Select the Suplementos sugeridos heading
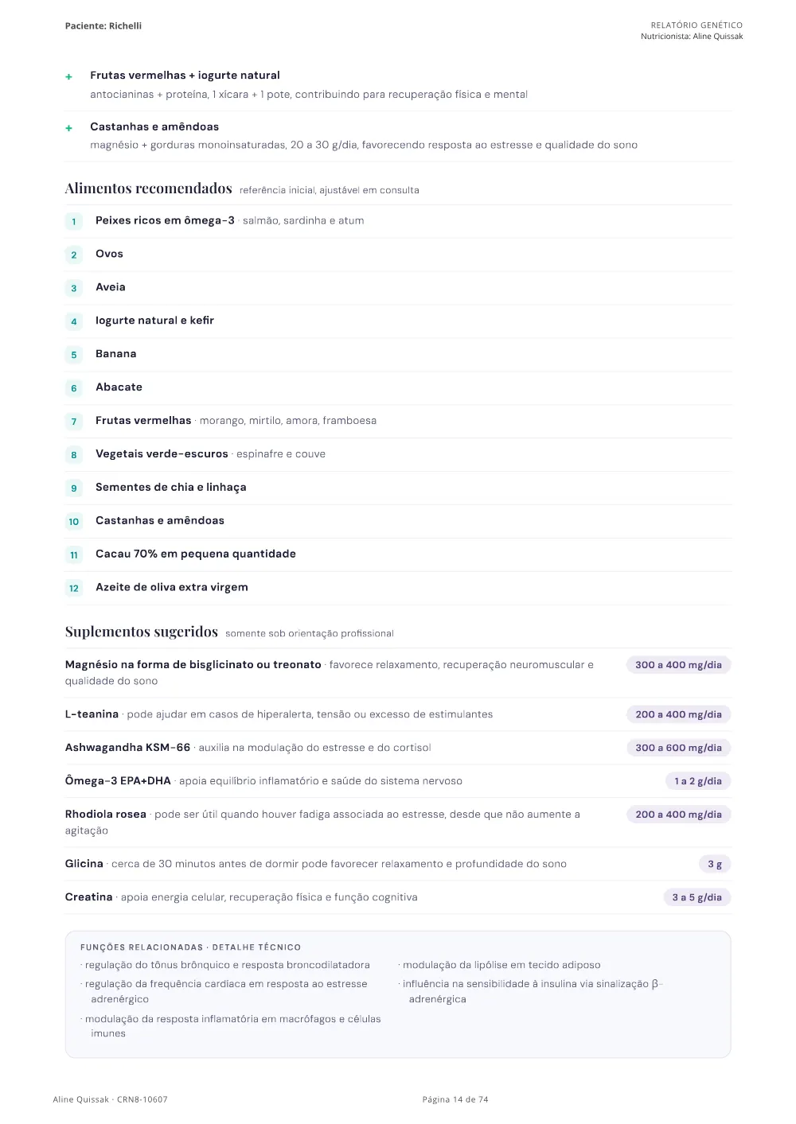 (142, 632)
